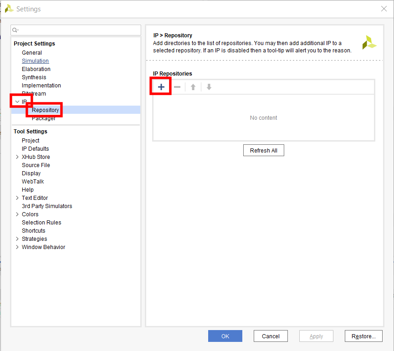Select the IP tree item label
This screenshot has width=394, height=351.
[x=24, y=102]
